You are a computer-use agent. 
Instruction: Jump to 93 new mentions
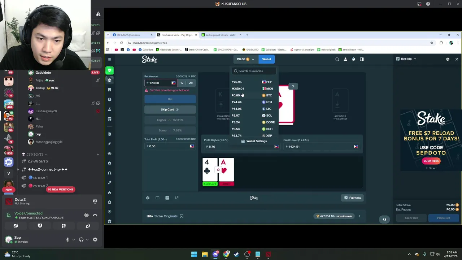point(61,190)
